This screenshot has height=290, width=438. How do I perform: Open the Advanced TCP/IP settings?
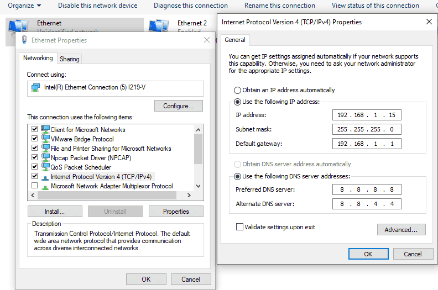pyautogui.click(x=401, y=230)
